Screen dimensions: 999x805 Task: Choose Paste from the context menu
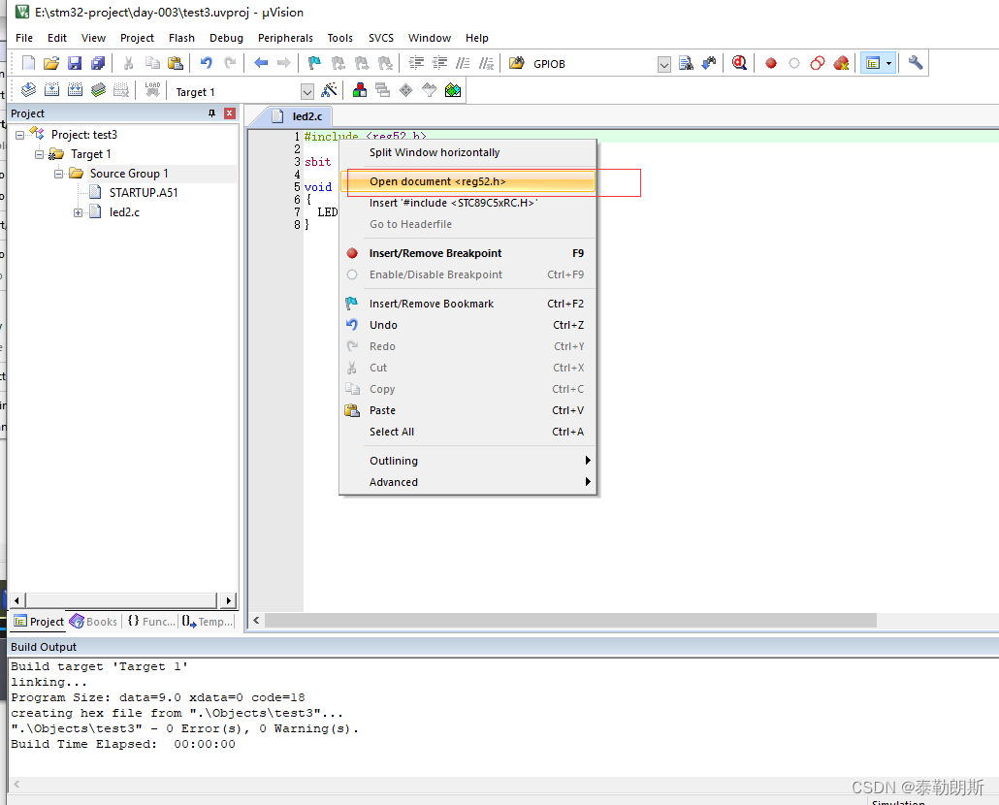click(x=468, y=411)
